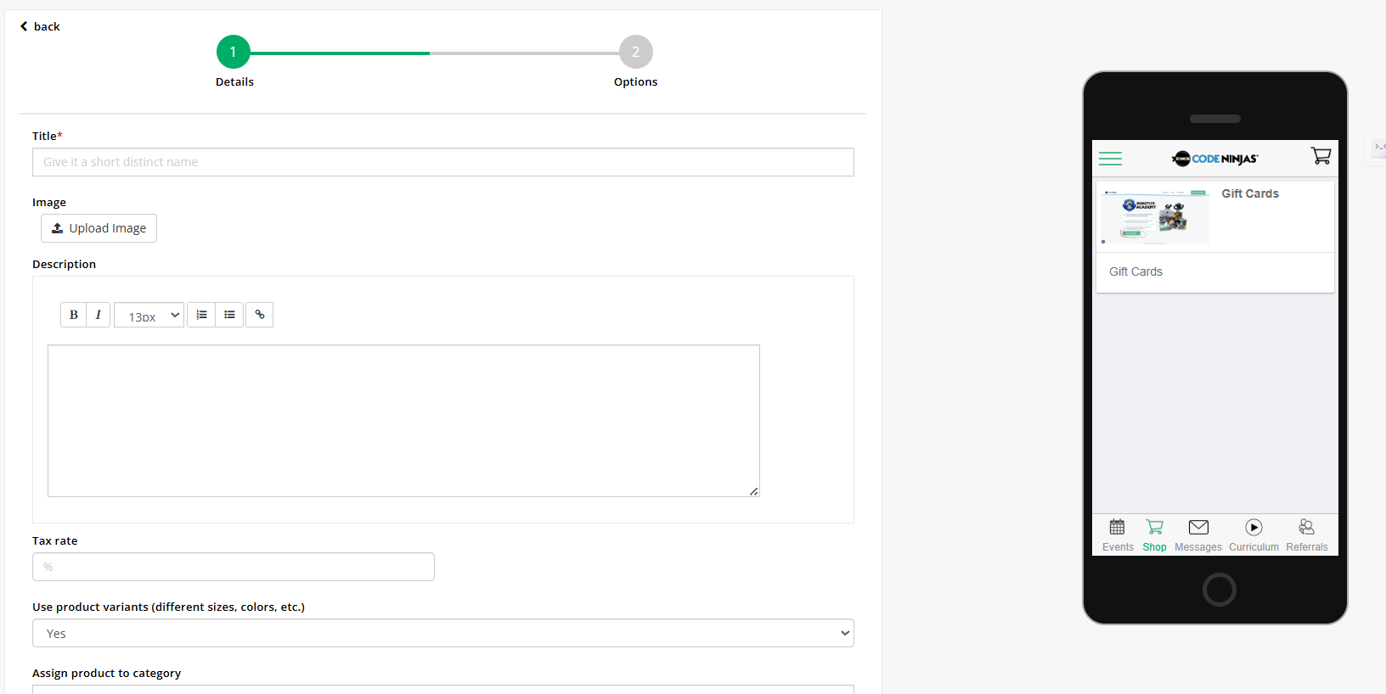The width and height of the screenshot is (1386, 694).
Task: Open the font size dropdown
Action: (149, 316)
